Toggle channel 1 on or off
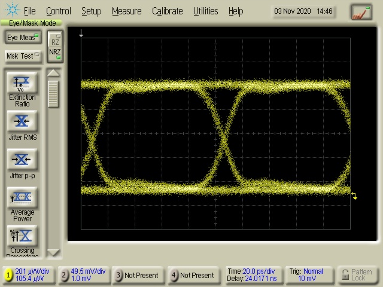The width and height of the screenshot is (383, 287). [x=9, y=275]
